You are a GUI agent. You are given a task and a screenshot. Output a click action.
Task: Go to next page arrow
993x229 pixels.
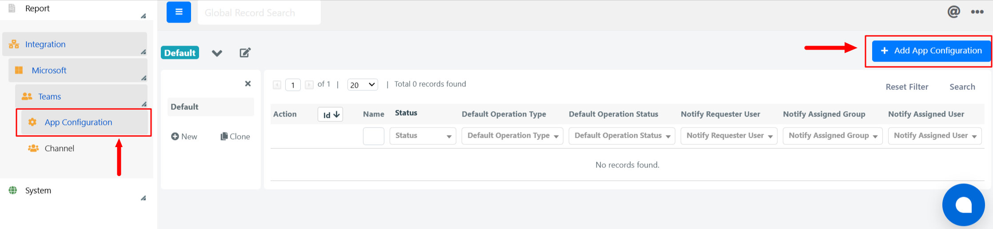[309, 85]
